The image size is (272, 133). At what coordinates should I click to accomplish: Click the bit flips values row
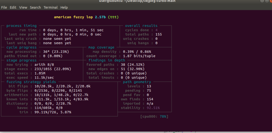(62, 86)
